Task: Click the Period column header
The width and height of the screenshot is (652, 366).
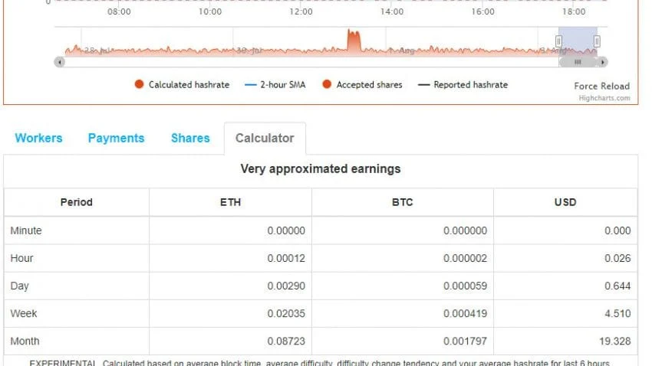Action: (77, 202)
